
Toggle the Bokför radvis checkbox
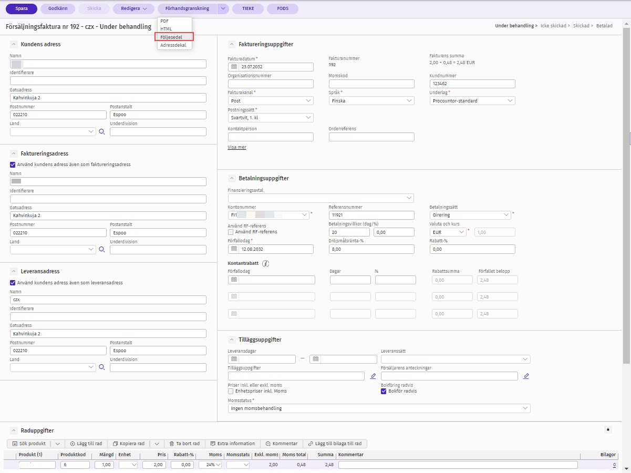point(384,391)
